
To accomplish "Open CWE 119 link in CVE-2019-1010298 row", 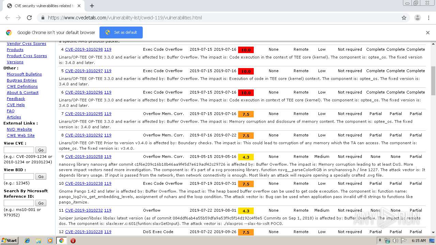I will [108, 49].
